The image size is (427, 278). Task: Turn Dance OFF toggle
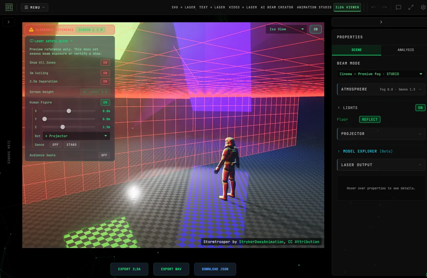click(55, 145)
